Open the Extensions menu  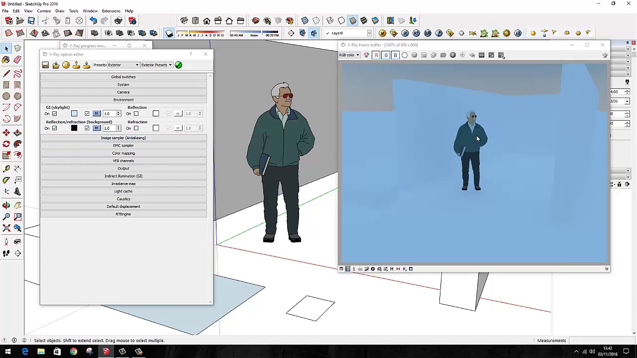(x=111, y=11)
